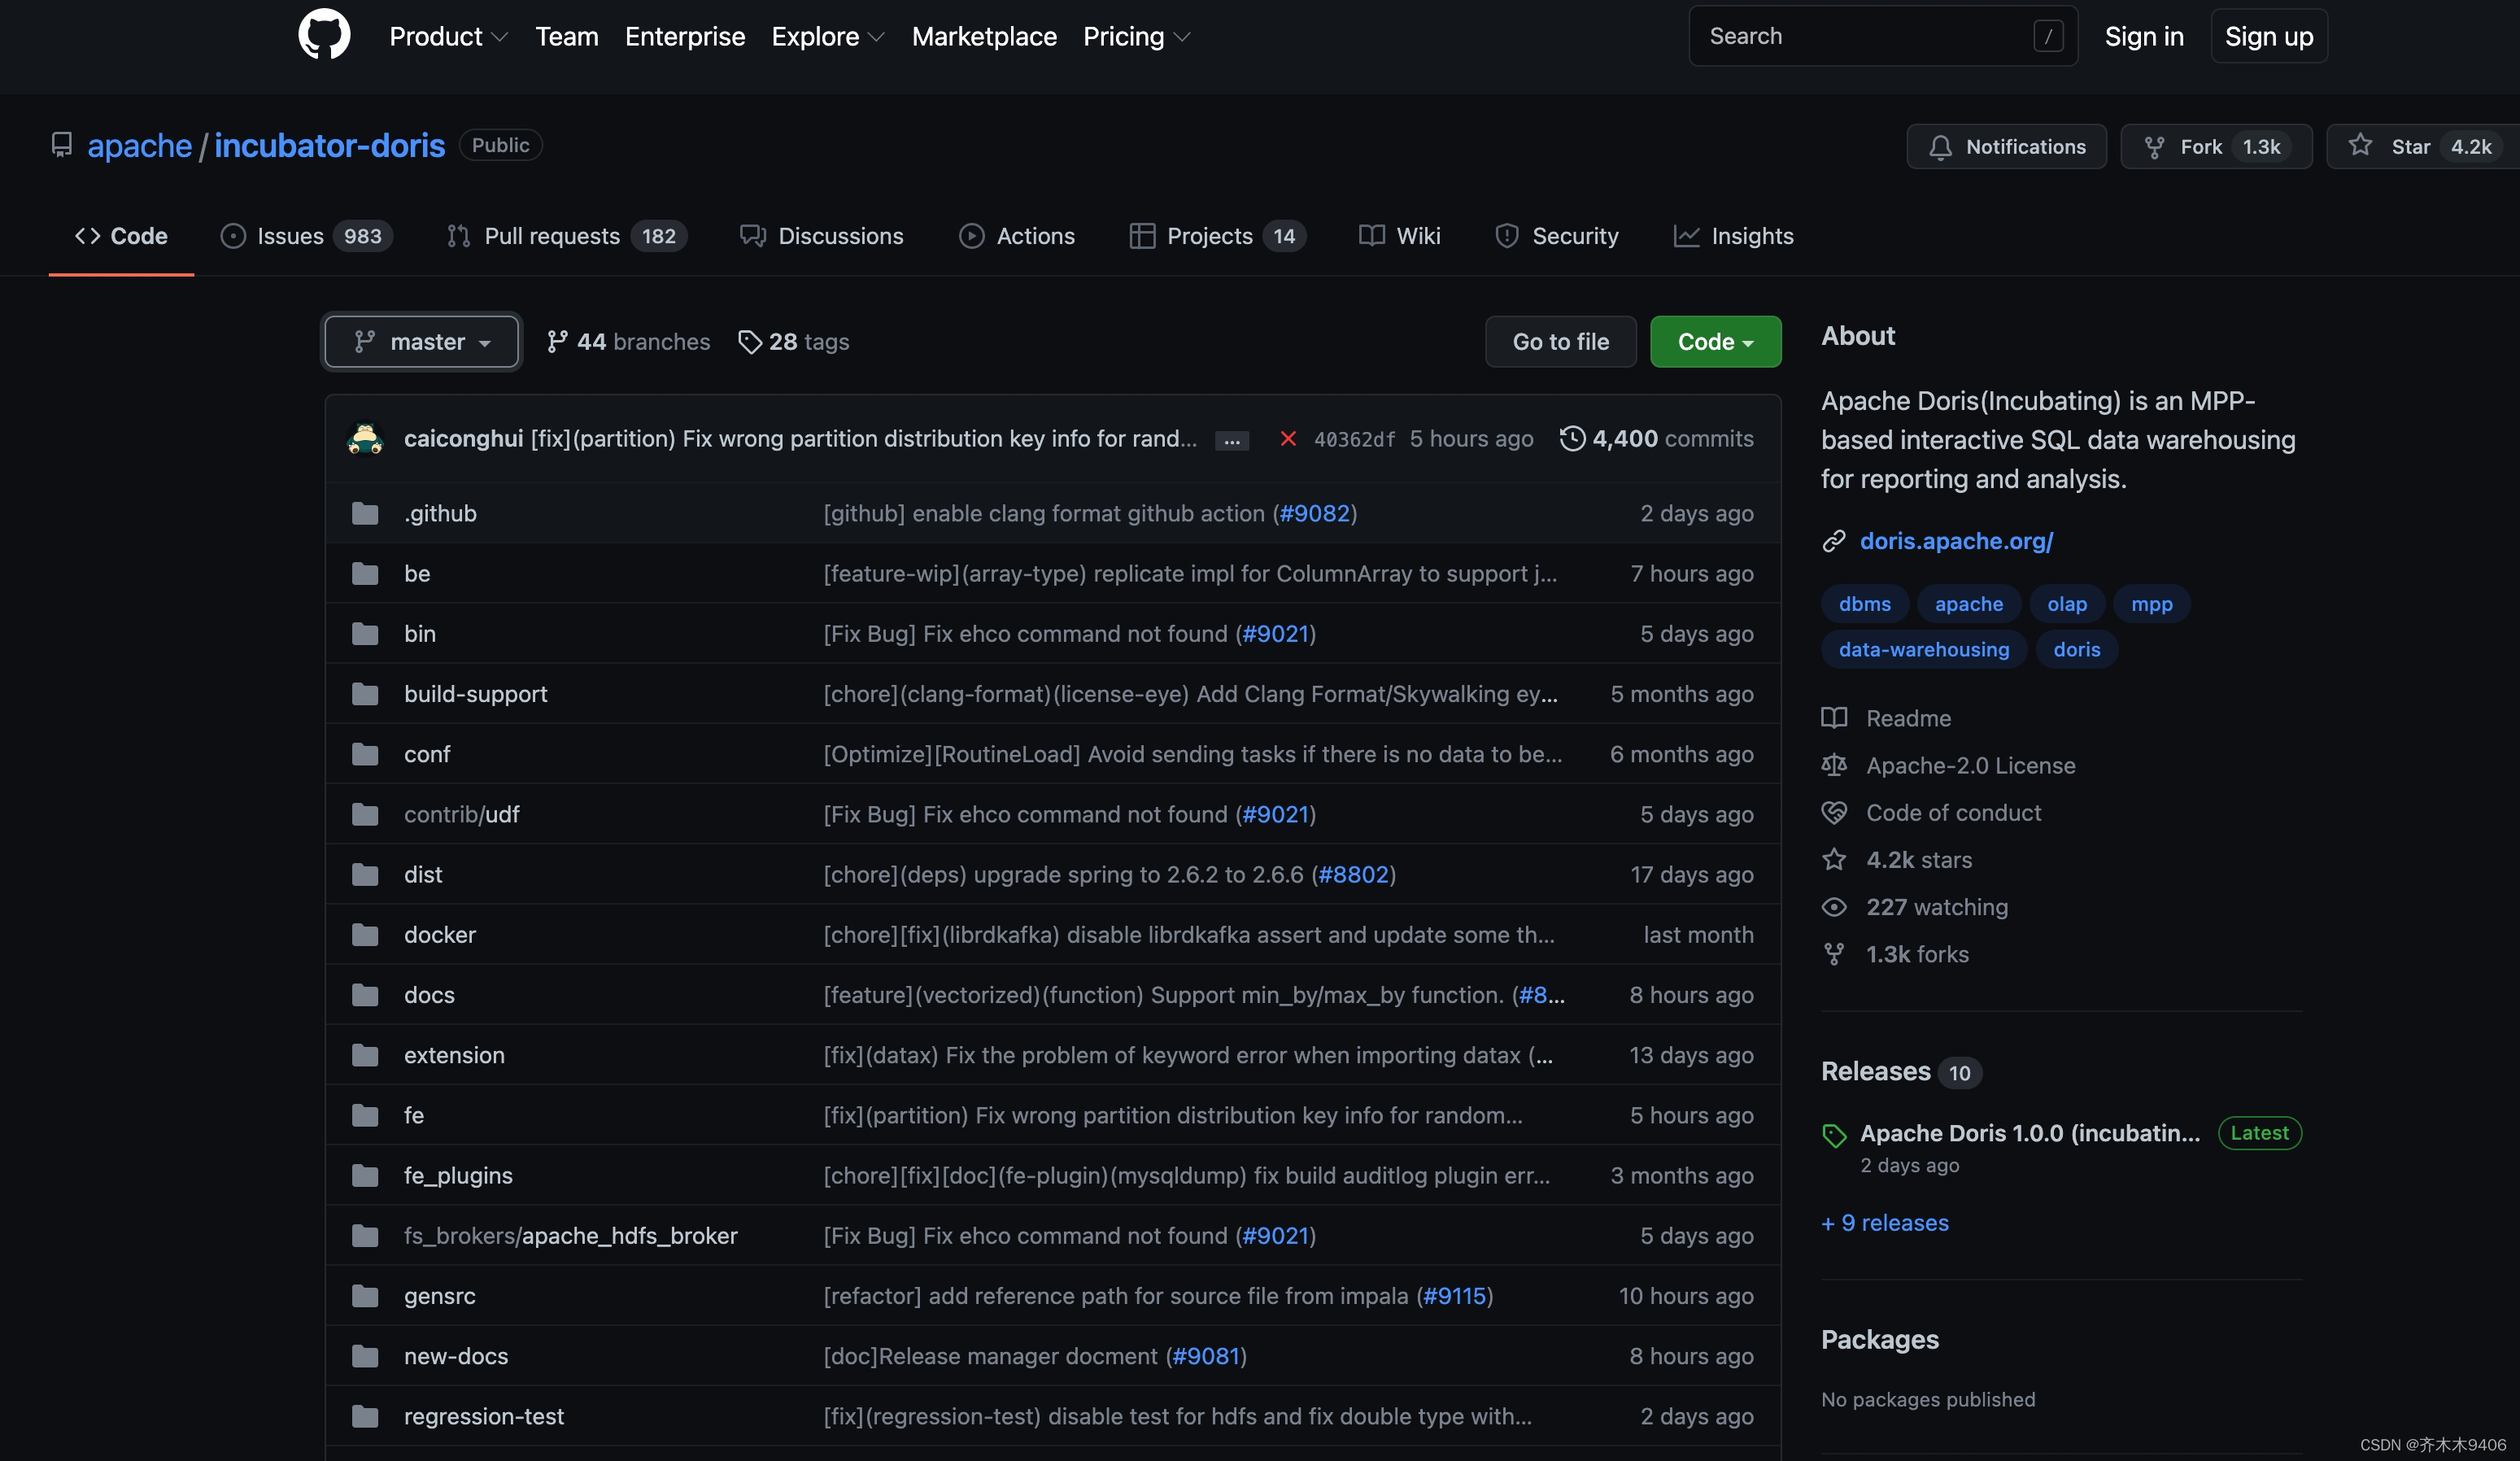Click the commit history clock icon
2520x1461 pixels.
[x=1572, y=439]
